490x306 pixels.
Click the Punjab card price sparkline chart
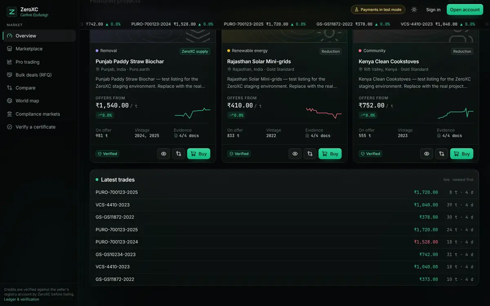tap(192, 113)
